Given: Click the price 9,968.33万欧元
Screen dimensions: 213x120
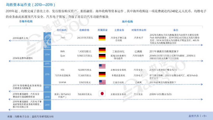Looking at the screenshot, I should pyautogui.click(x=85, y=56).
